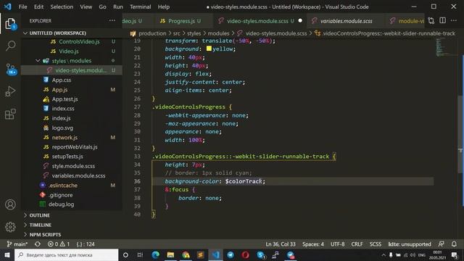
Task: Open Microsoft Edge from taskbar
Action: 155,254
